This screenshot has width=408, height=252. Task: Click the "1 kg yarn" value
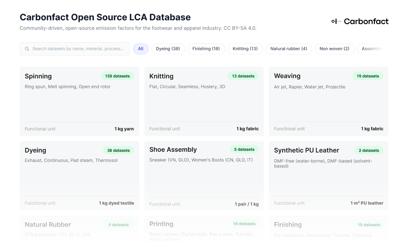click(124, 129)
